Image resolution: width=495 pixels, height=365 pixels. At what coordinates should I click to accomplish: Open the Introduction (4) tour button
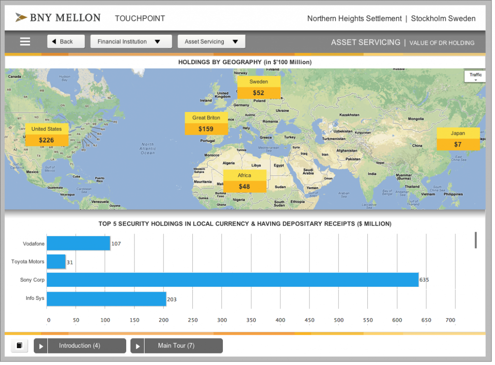tap(87, 346)
